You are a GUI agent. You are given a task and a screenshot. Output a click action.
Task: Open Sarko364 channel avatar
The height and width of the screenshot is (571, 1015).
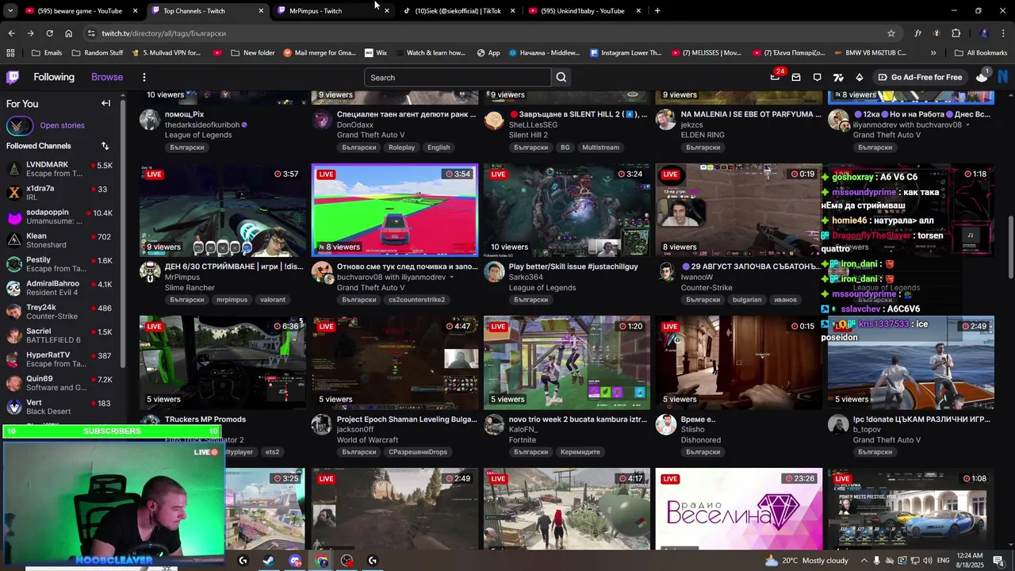[x=494, y=273]
